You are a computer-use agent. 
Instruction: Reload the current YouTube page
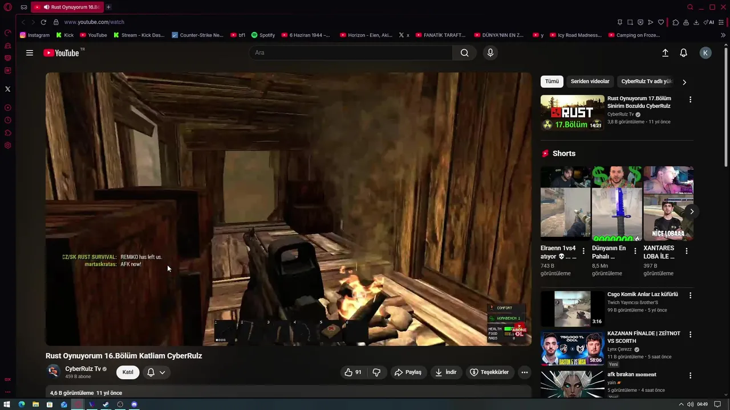(x=43, y=22)
